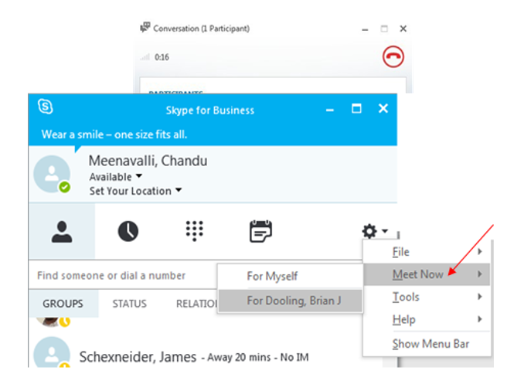Switch to the GROUPS tab
The height and width of the screenshot is (374, 507).
click(x=63, y=304)
